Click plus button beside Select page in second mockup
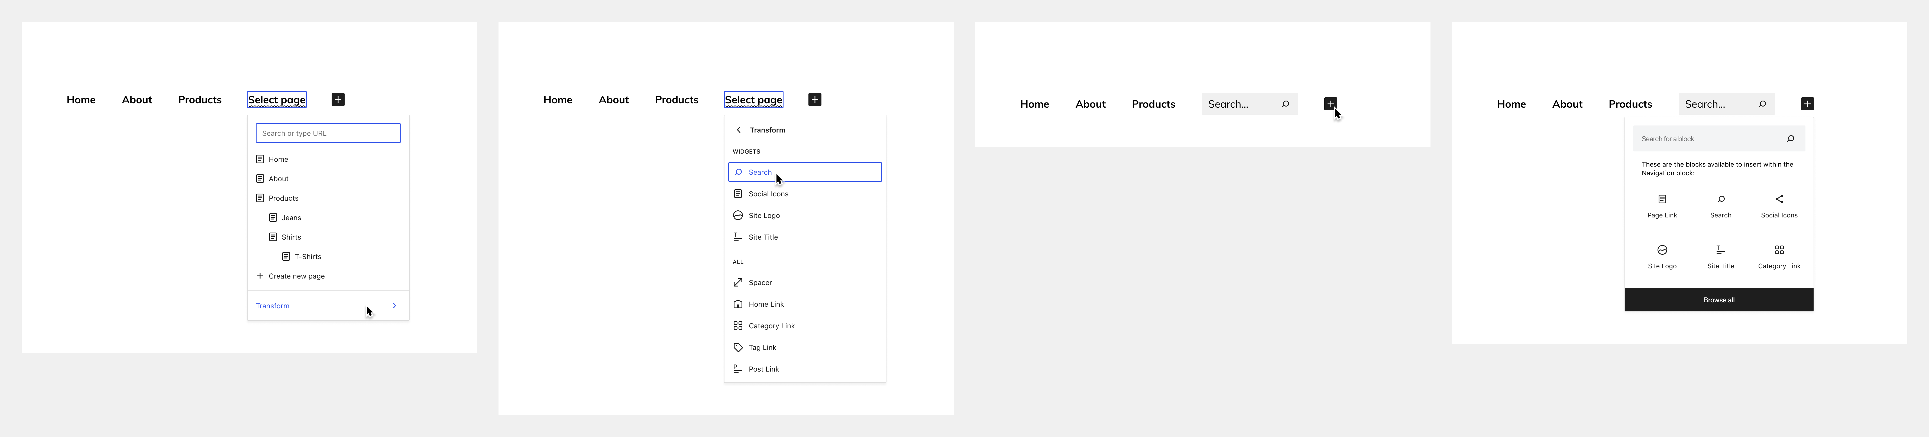This screenshot has width=1929, height=437. click(815, 99)
